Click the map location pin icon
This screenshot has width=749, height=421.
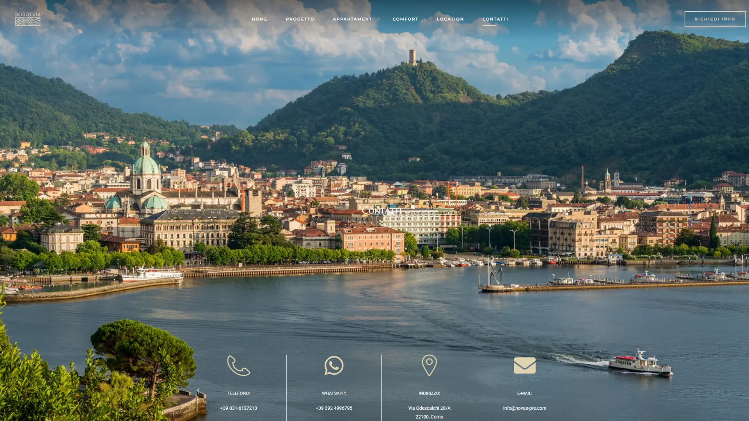430,366
